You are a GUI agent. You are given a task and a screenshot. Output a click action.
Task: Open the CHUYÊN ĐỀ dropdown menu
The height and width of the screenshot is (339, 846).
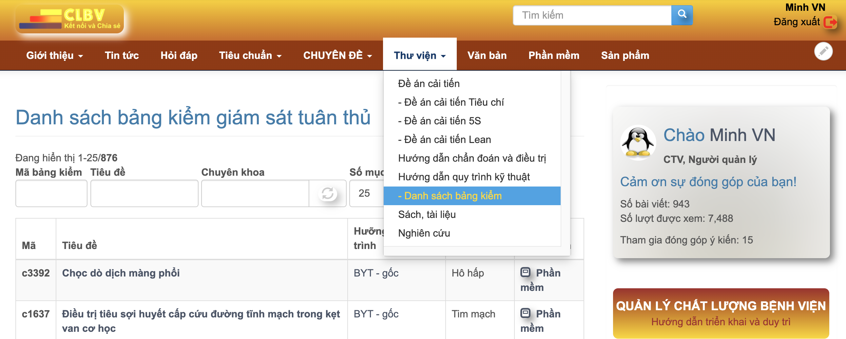[337, 55]
